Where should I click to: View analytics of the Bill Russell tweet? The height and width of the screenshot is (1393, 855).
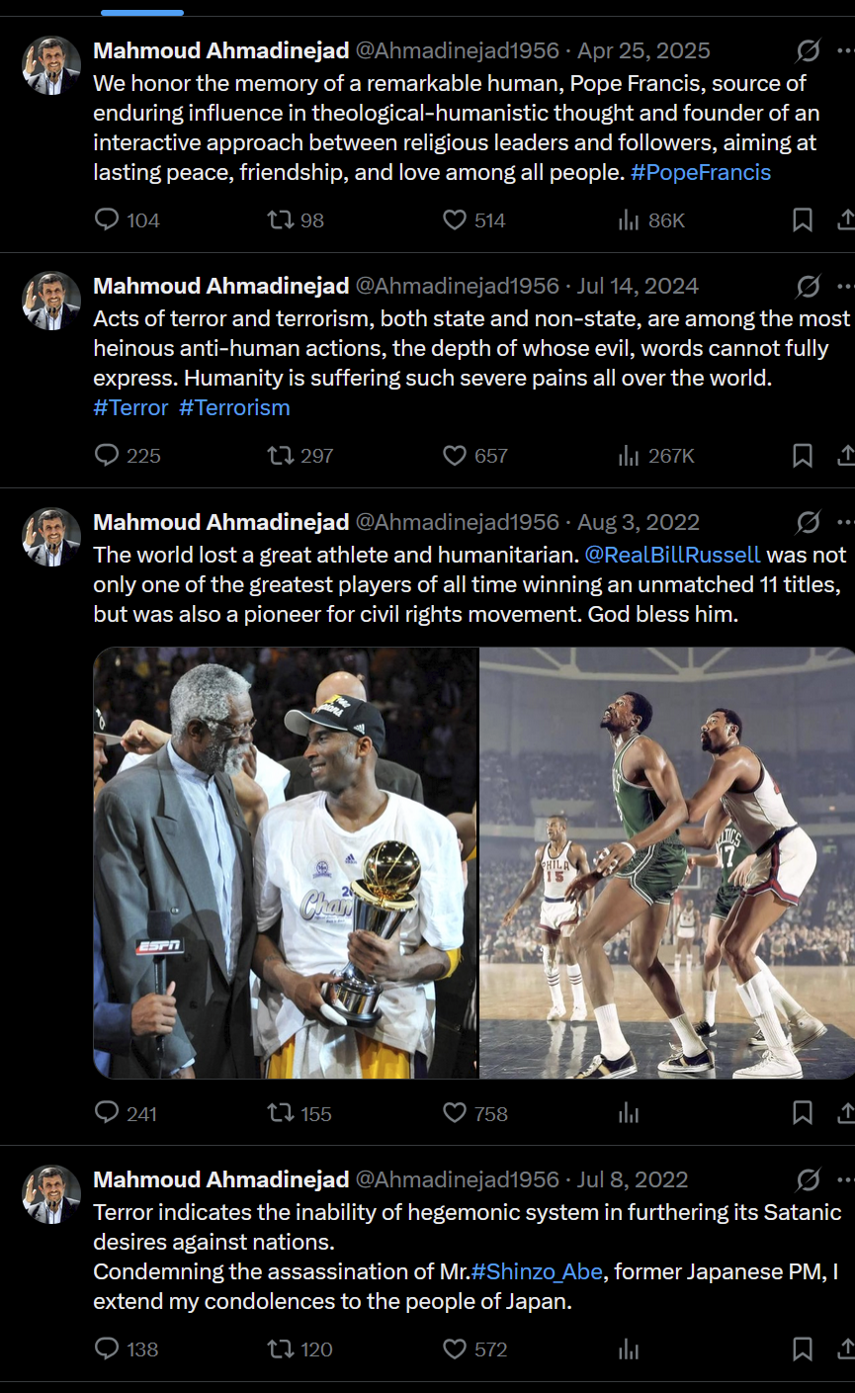click(x=629, y=1113)
